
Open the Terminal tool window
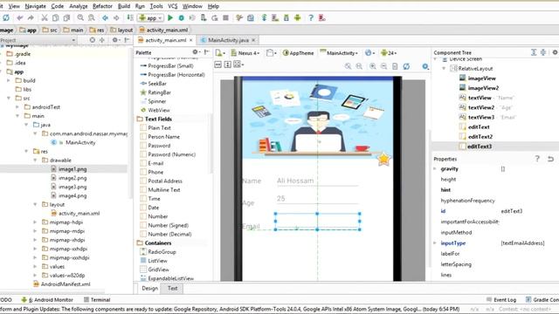click(97, 300)
